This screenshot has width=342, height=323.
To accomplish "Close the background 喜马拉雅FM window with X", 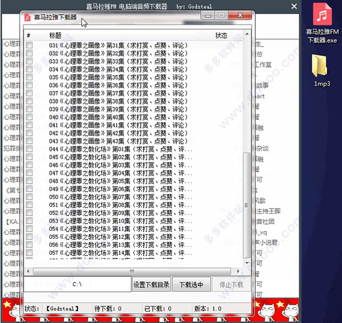I will [x=294, y=6].
